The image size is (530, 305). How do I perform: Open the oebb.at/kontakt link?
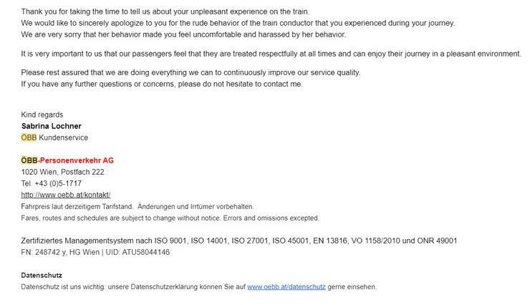click(66, 195)
